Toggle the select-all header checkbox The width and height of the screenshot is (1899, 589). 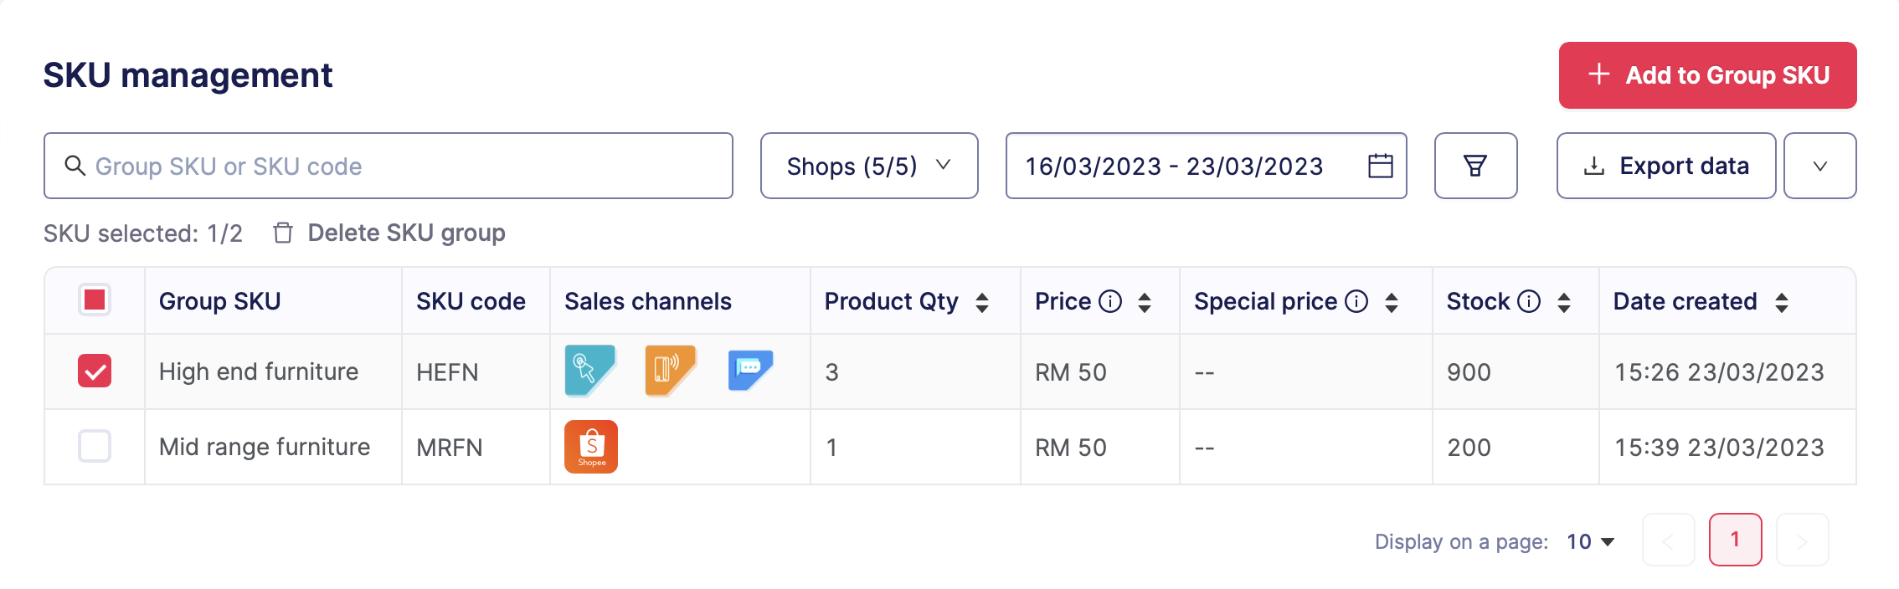pyautogui.click(x=95, y=300)
